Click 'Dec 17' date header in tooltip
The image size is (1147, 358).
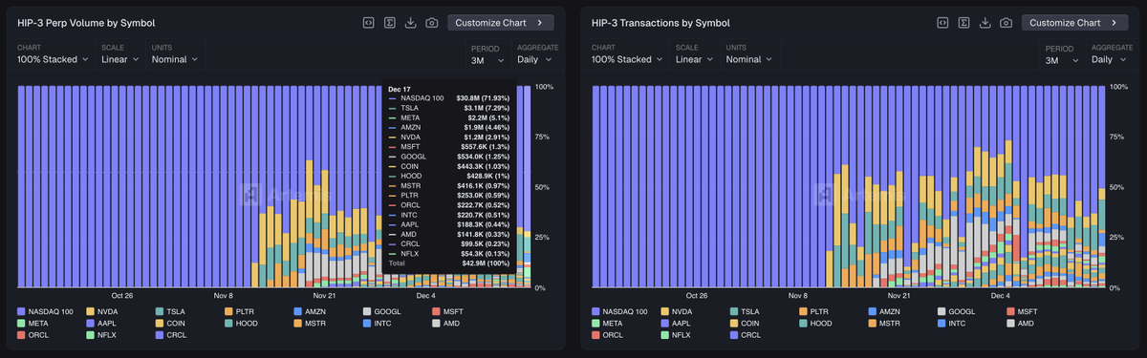click(x=400, y=89)
